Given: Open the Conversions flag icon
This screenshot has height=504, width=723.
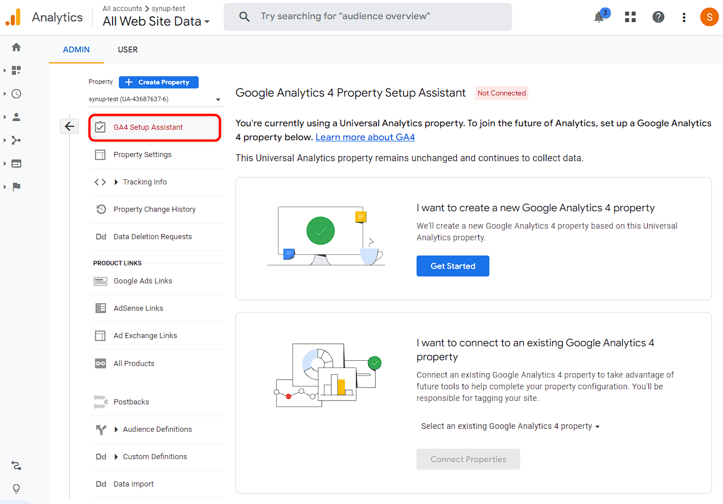Looking at the screenshot, I should (16, 187).
